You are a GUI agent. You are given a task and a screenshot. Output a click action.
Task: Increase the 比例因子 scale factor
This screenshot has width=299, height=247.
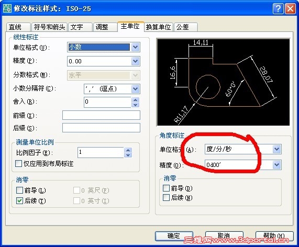[128, 150]
